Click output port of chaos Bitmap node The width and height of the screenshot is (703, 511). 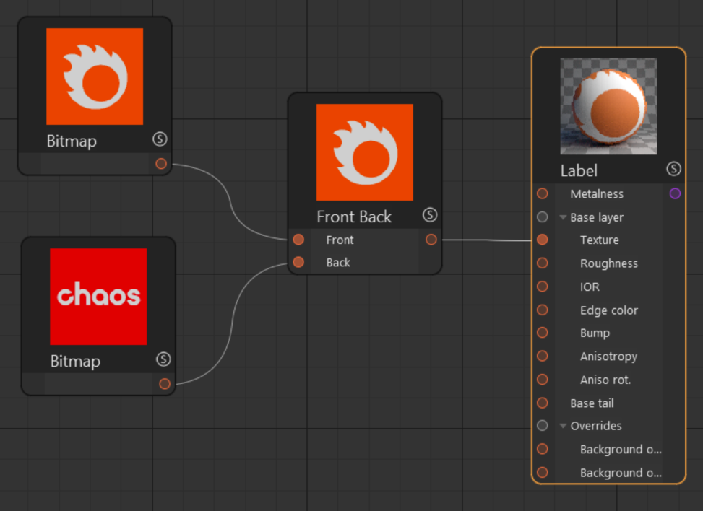point(165,384)
